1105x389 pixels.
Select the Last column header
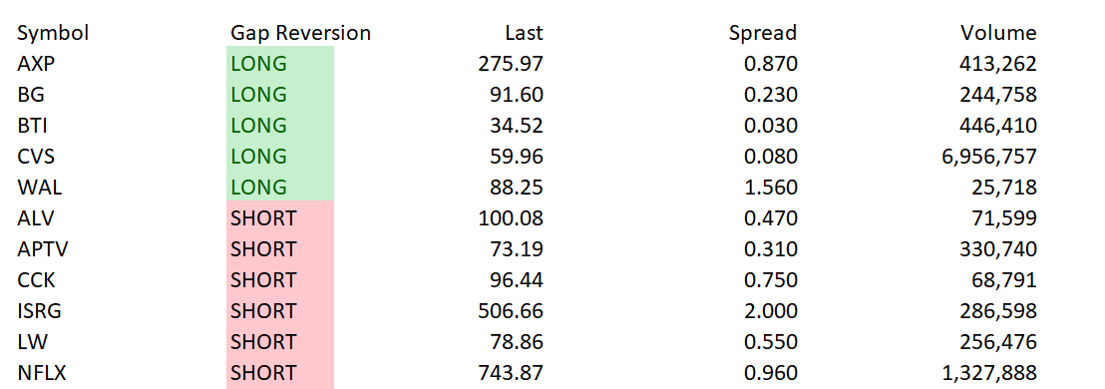coord(525,32)
